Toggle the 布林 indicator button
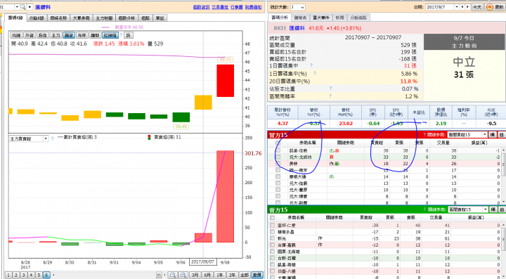The width and height of the screenshot is (506, 279). (82, 35)
